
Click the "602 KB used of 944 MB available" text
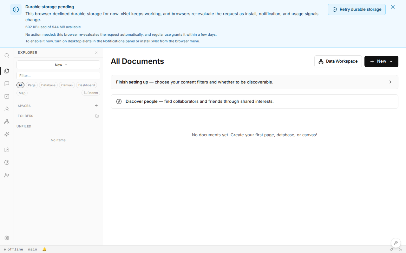pos(53,27)
